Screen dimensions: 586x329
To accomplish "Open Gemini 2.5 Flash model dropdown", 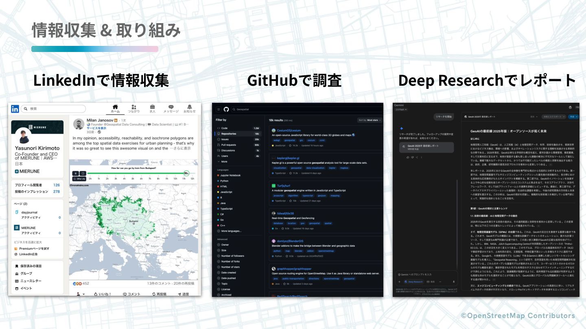I will pyautogui.click(x=400, y=110).
